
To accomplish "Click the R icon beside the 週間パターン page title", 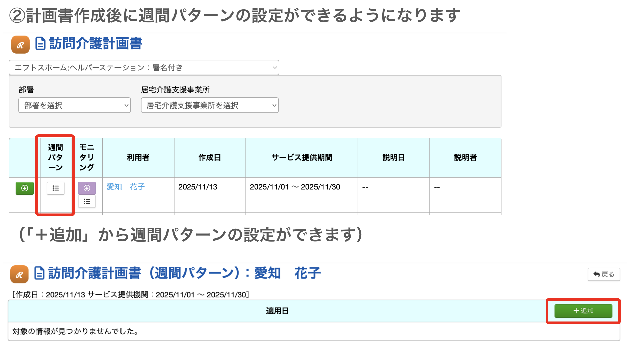I will pos(20,273).
